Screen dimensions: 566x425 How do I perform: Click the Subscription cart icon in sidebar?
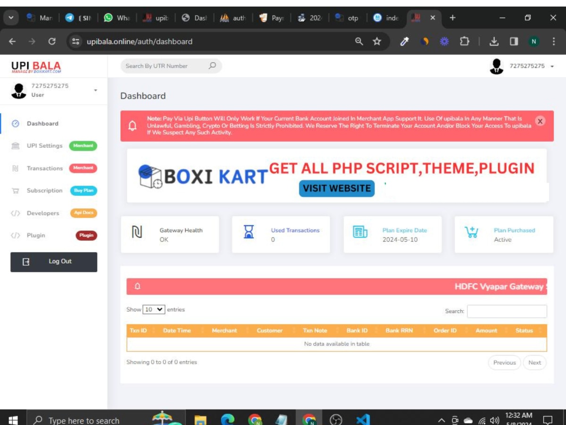(x=16, y=191)
